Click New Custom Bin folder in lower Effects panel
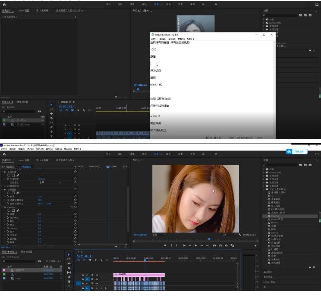Viewport: 321px width, 301px height. click(310, 267)
